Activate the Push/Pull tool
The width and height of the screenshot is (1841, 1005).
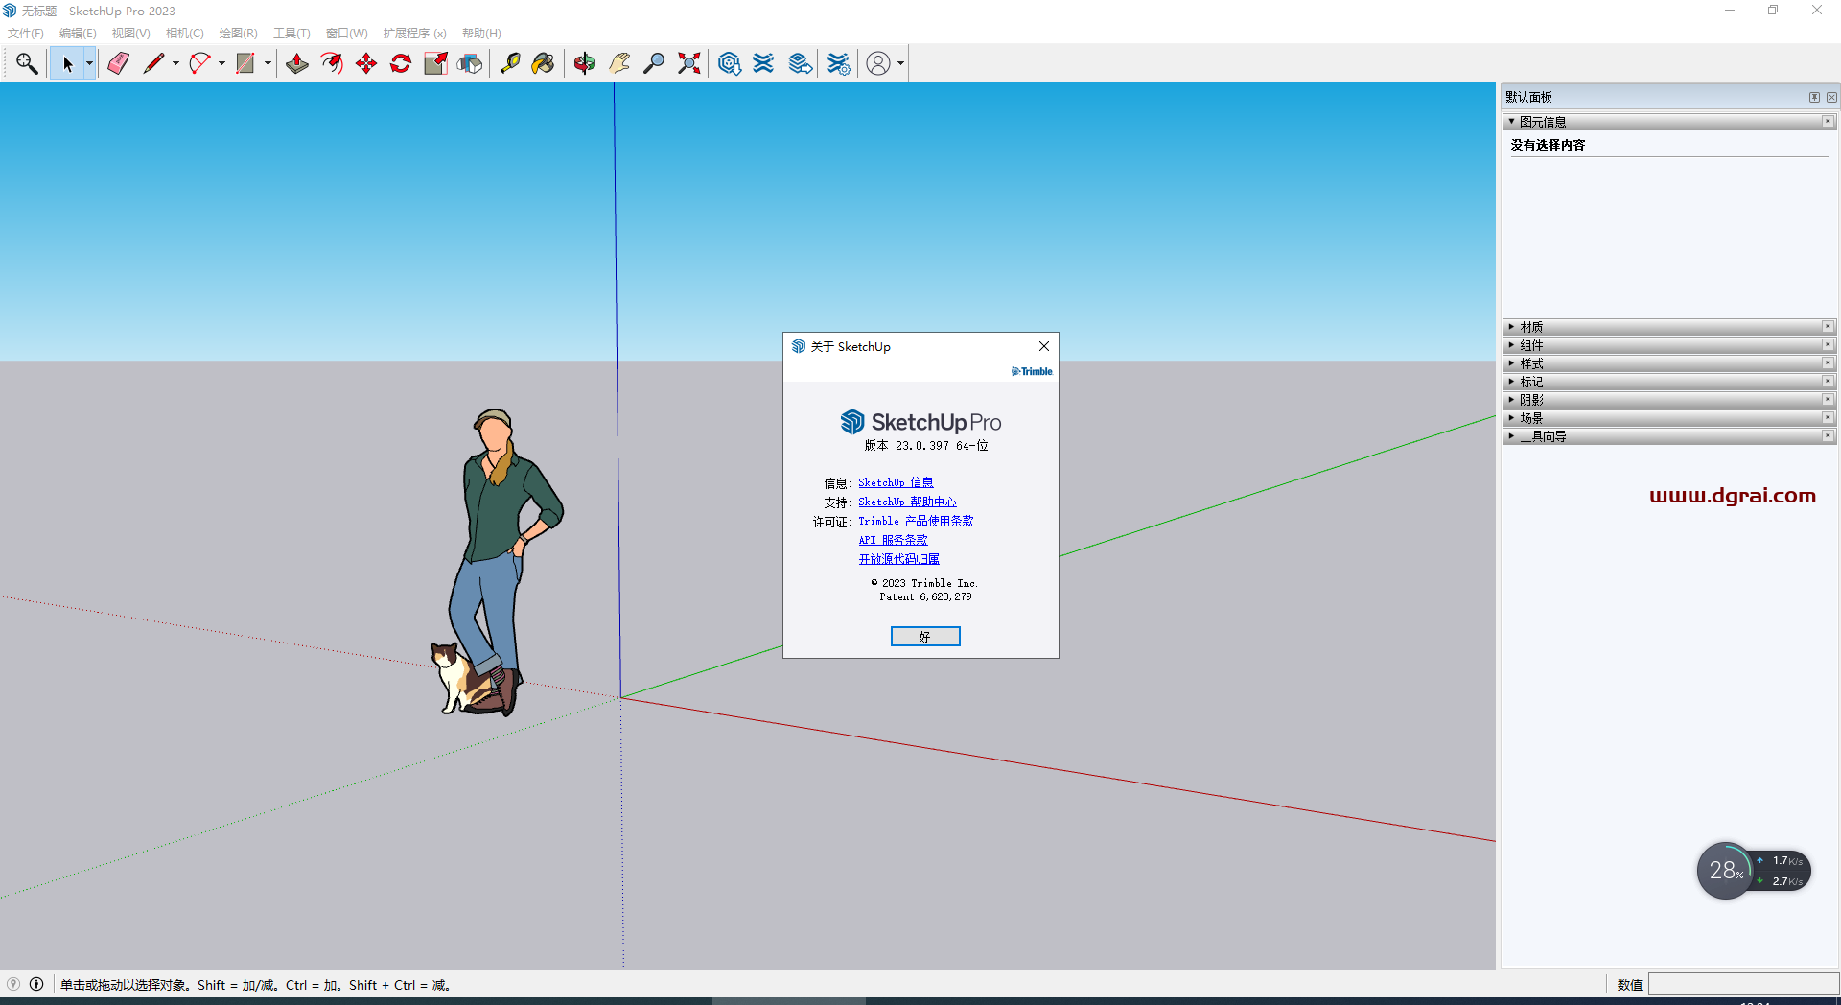(296, 63)
